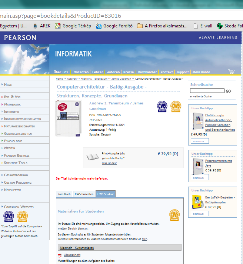Click the browser address bar URL
The height and width of the screenshot is (264, 243).
[x=61, y=16]
